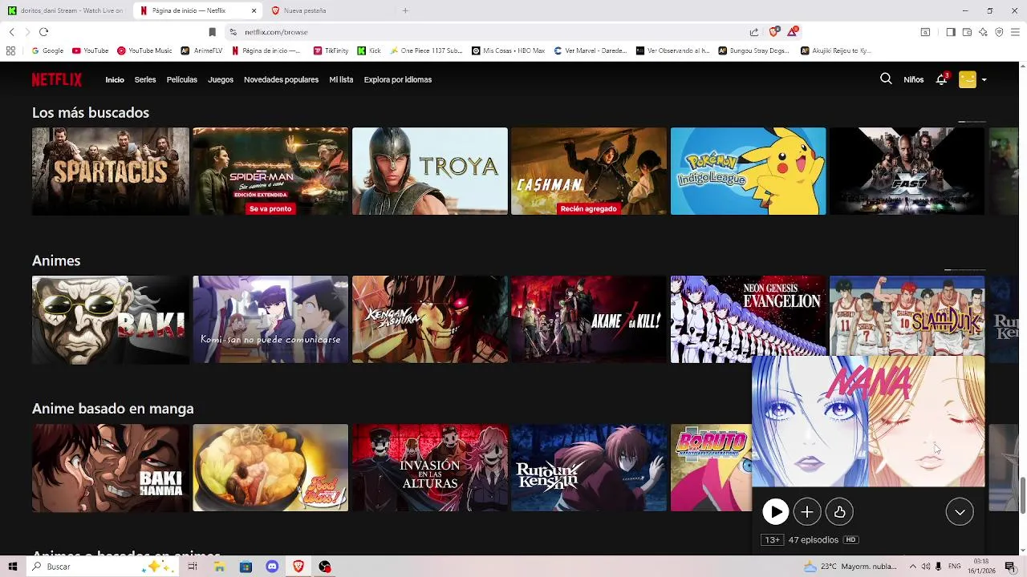Play Nana from the preview card

point(775,512)
